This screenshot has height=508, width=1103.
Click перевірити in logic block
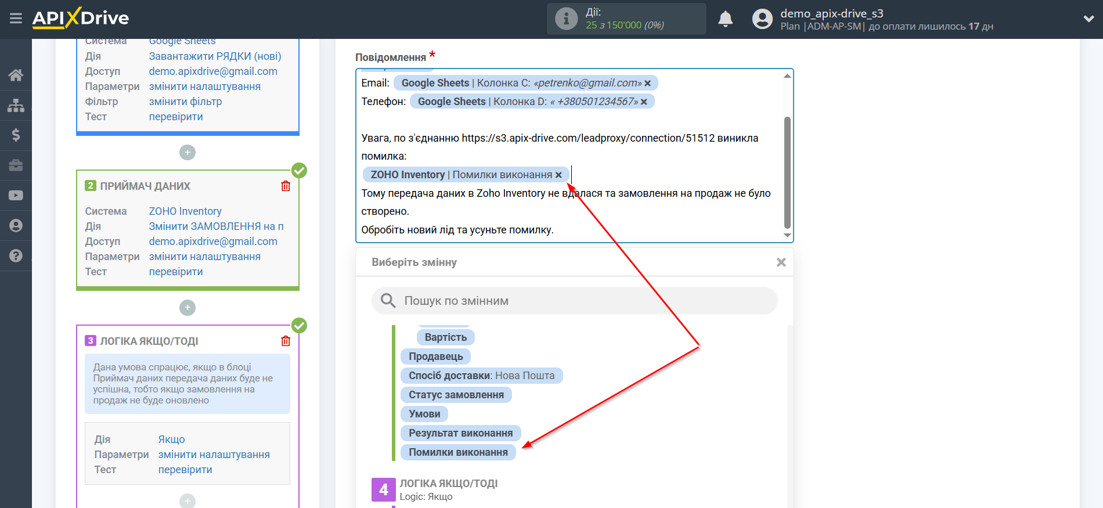(x=185, y=470)
